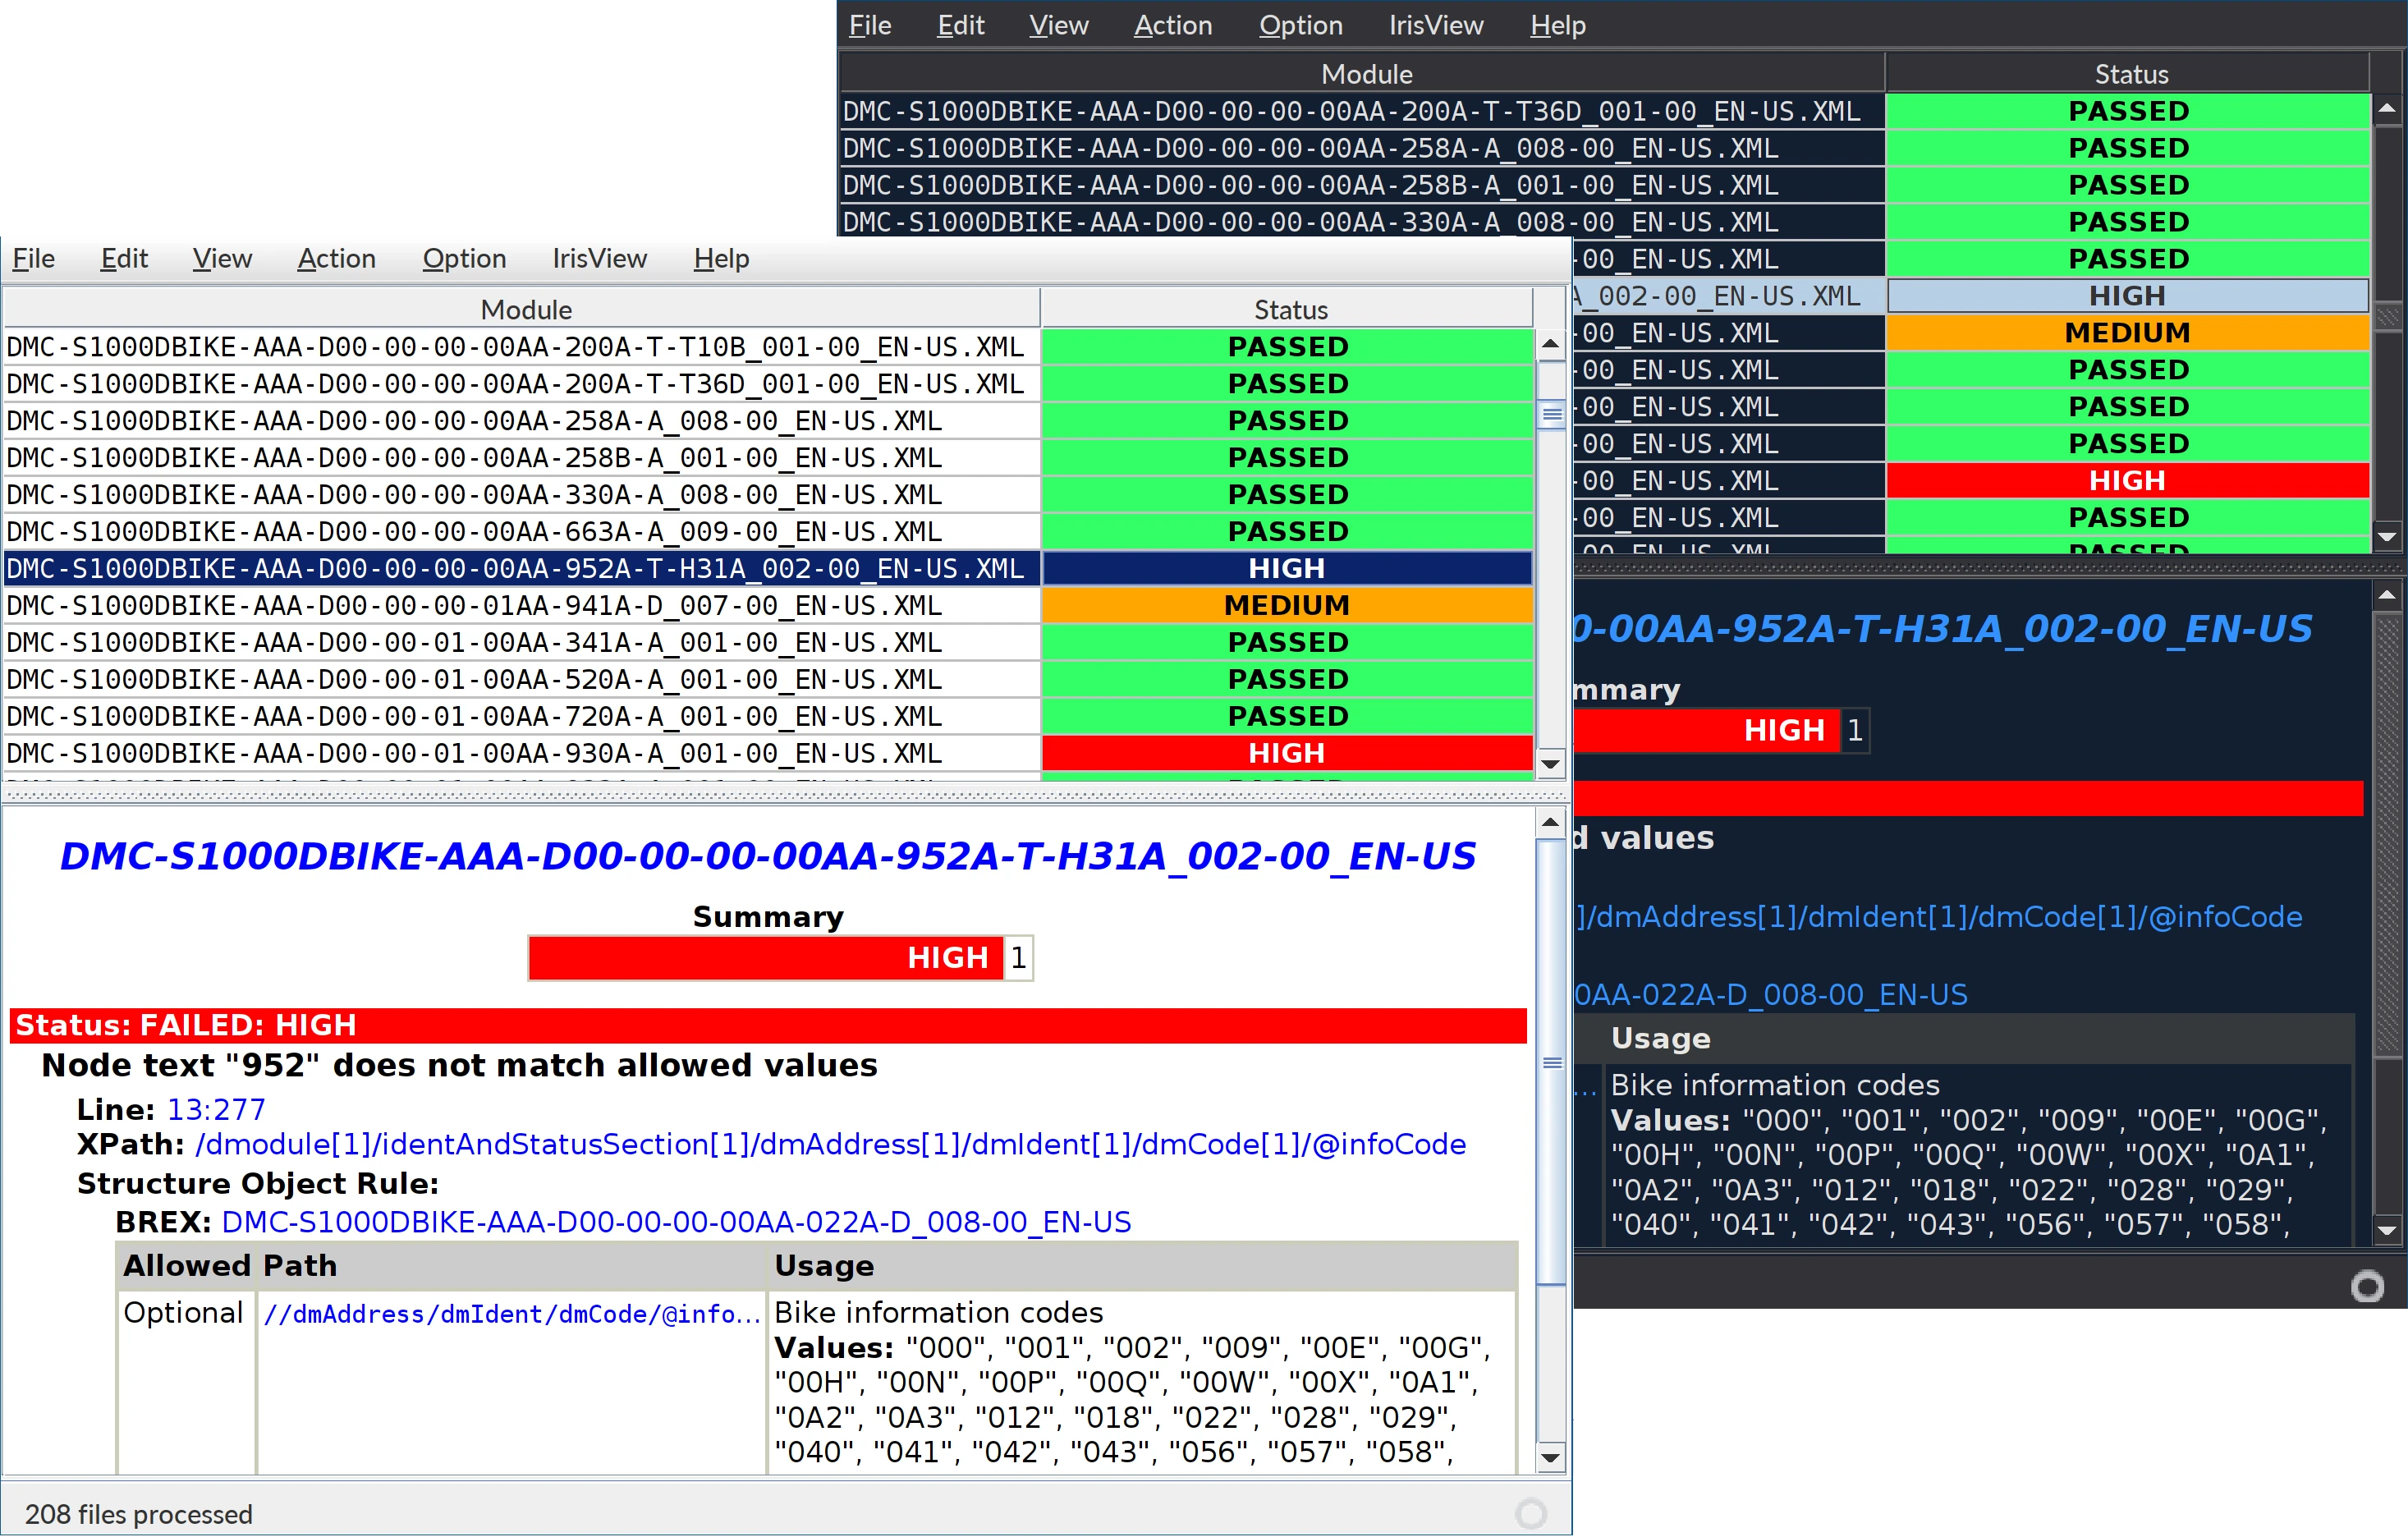2408x1537 pixels.
Task: Open XPath link in light window
Action: pos(830,1145)
